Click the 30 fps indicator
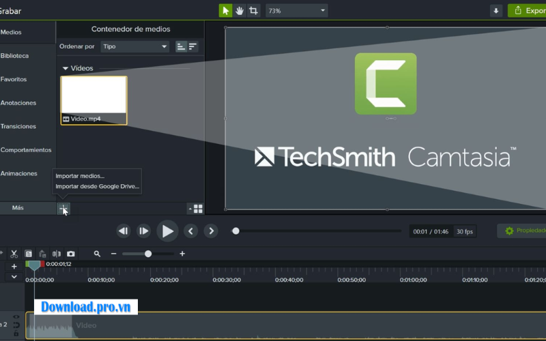Viewport: 546px width, 341px height. [465, 232]
